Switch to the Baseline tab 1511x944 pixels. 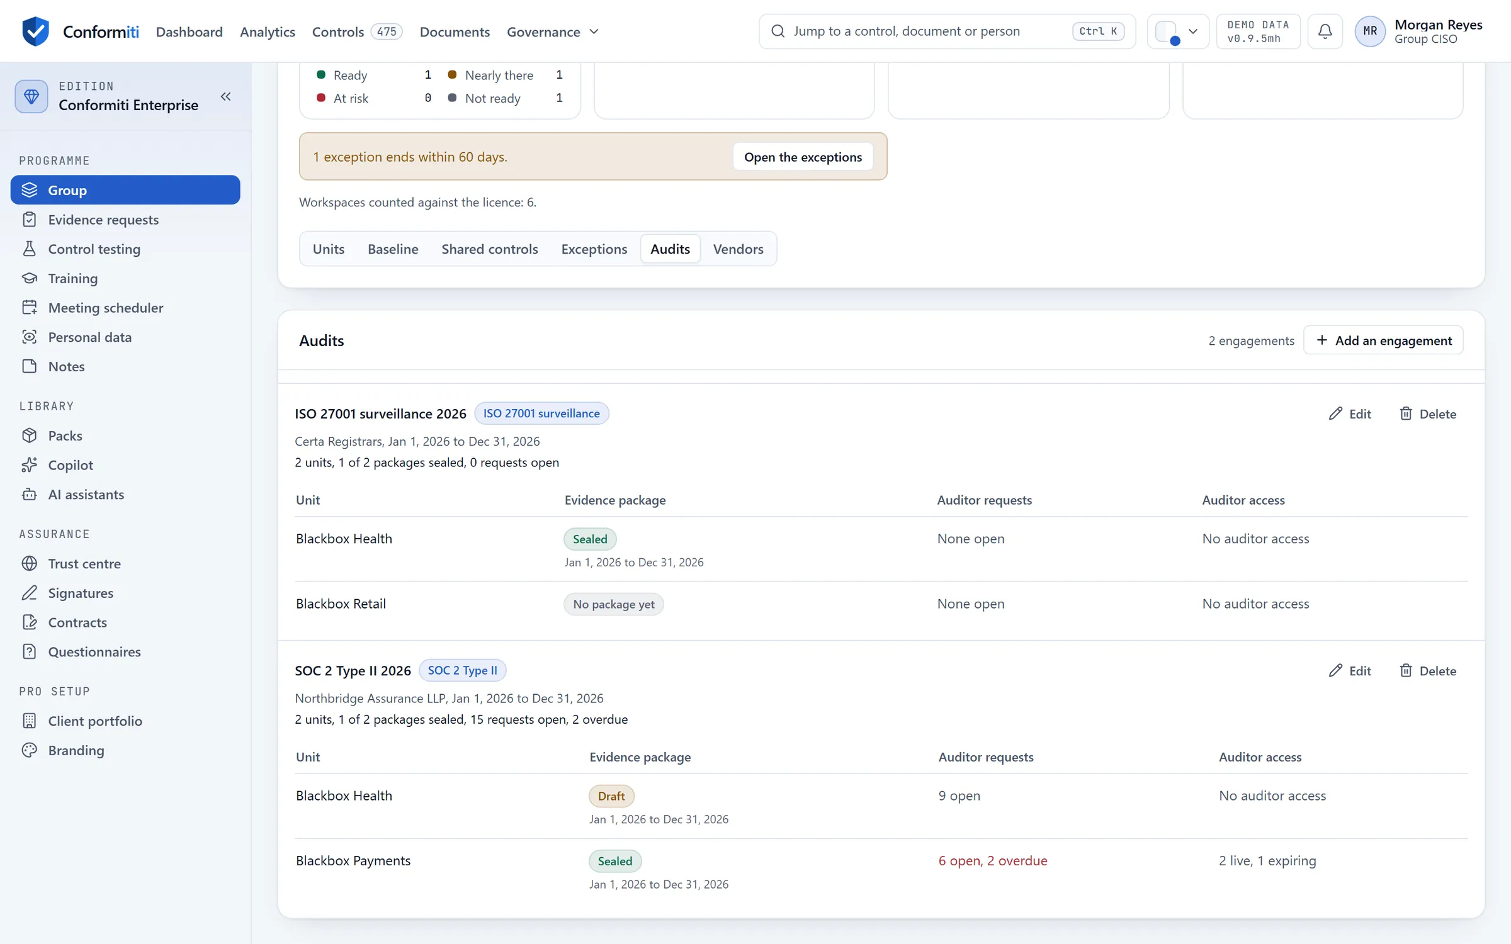(x=393, y=249)
